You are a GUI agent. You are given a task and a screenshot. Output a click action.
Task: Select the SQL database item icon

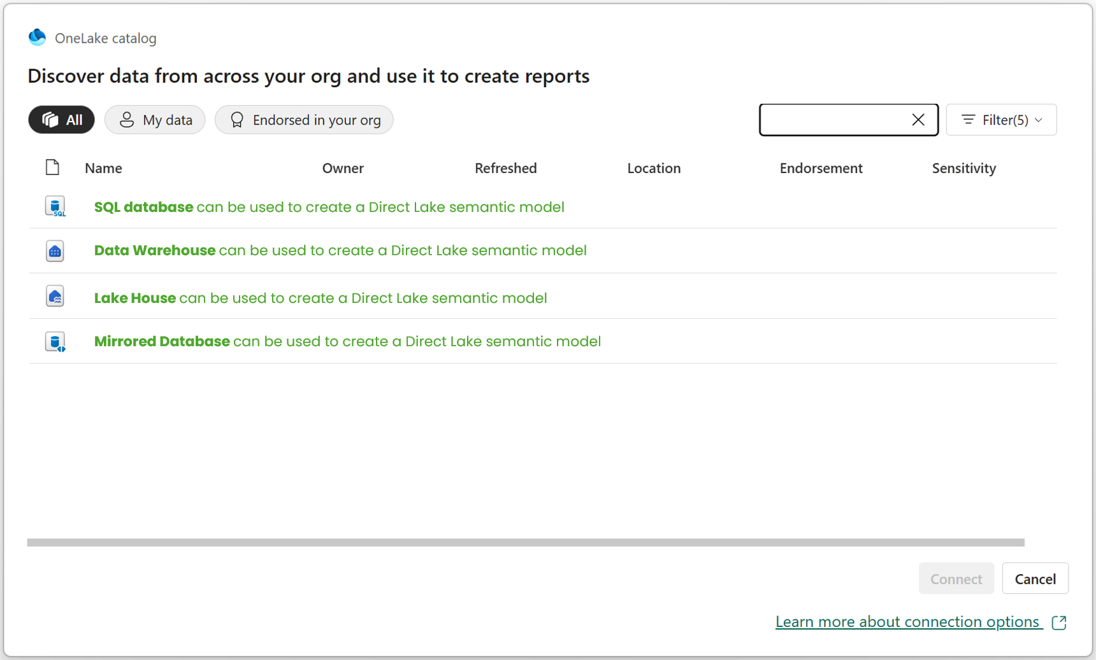(x=55, y=207)
